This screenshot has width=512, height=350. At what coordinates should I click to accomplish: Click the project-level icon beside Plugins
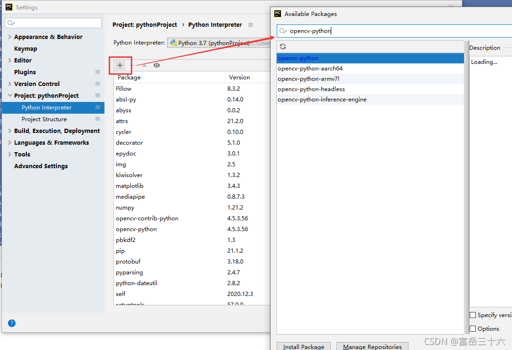(97, 72)
